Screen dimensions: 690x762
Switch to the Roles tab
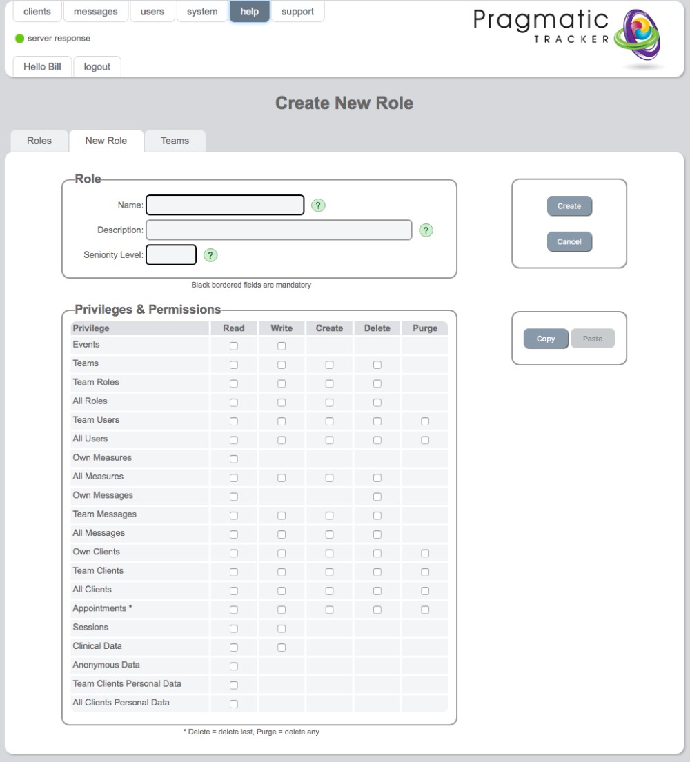[x=39, y=141]
